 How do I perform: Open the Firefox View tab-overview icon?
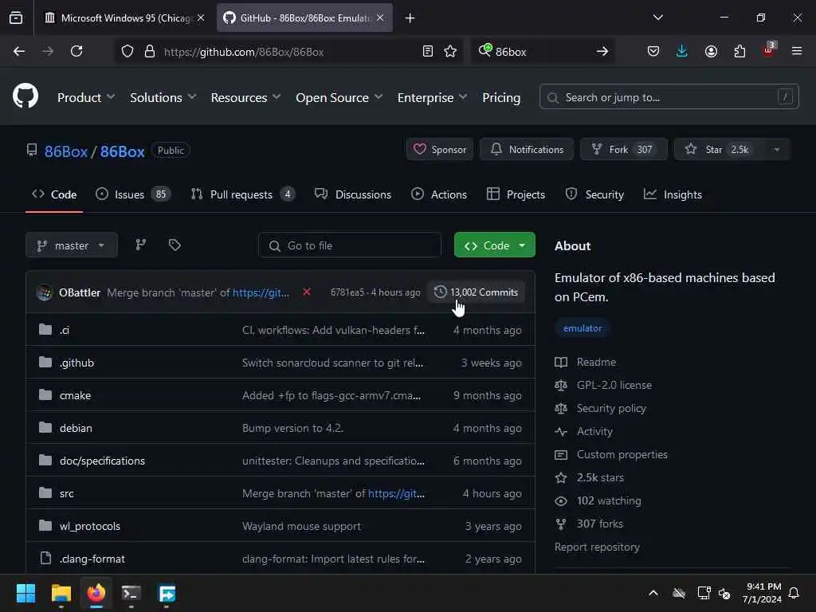tap(16, 18)
